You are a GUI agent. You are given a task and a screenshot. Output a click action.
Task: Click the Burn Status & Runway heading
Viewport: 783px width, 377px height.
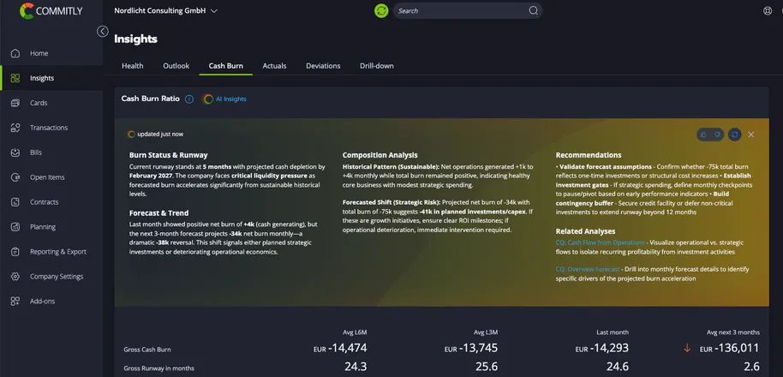click(168, 155)
